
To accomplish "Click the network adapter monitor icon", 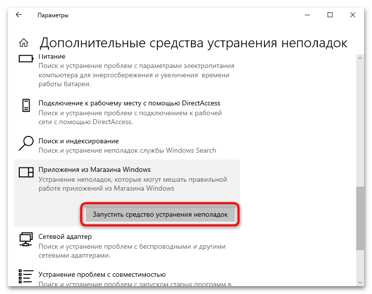I will pos(26,239).
